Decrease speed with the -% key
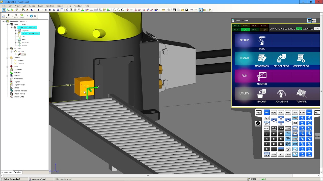The width and height of the screenshot is (323, 181). (295, 154)
